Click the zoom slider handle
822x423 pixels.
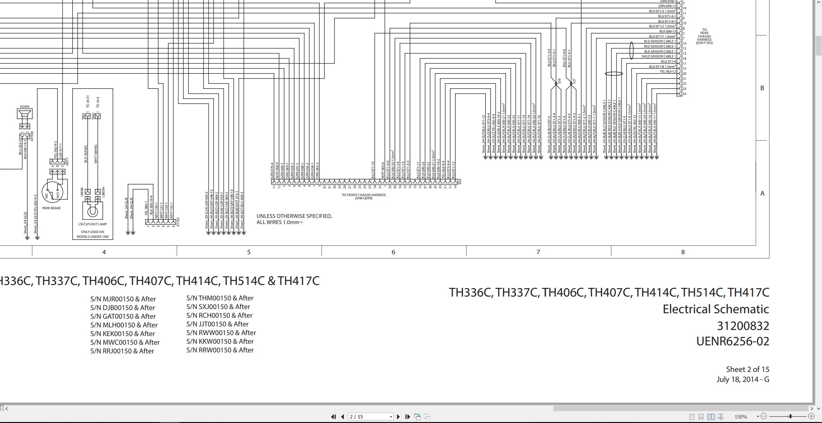click(790, 416)
